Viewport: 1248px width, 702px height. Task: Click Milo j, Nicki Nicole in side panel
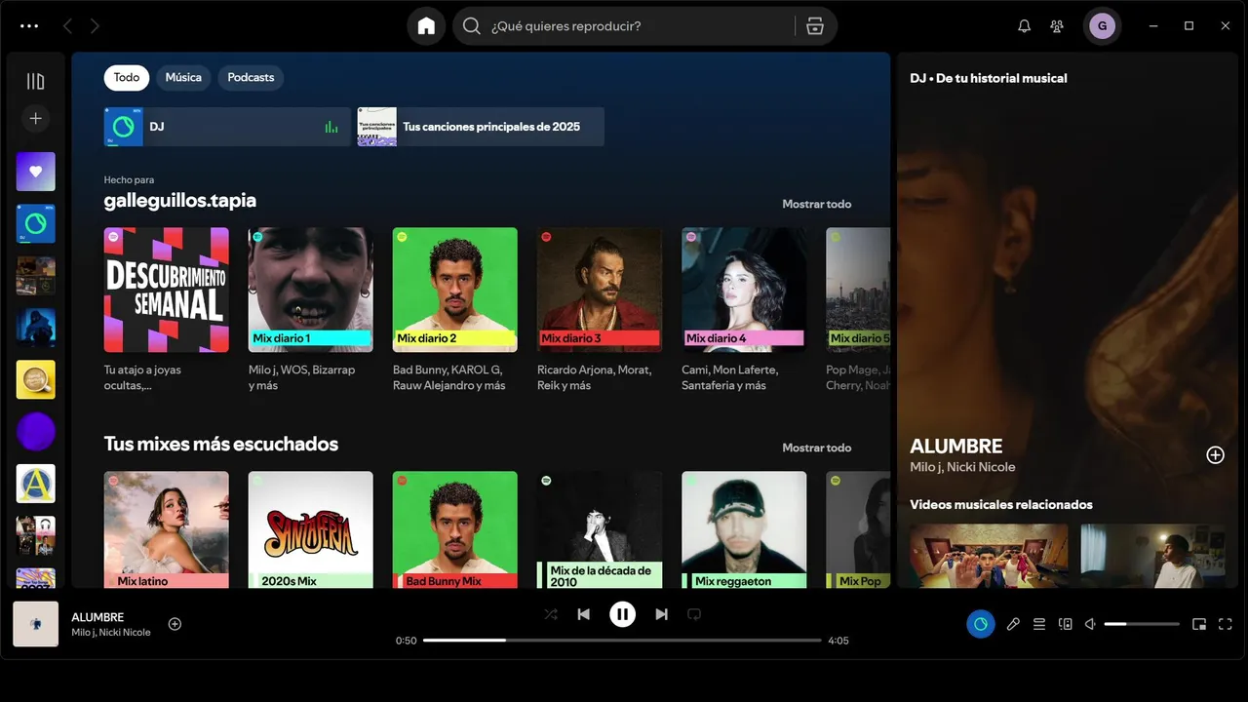tap(962, 467)
